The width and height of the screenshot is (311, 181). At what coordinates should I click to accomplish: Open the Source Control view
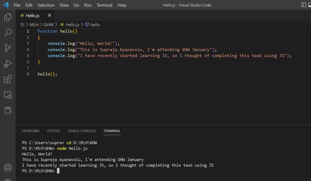pyautogui.click(x=8, y=48)
